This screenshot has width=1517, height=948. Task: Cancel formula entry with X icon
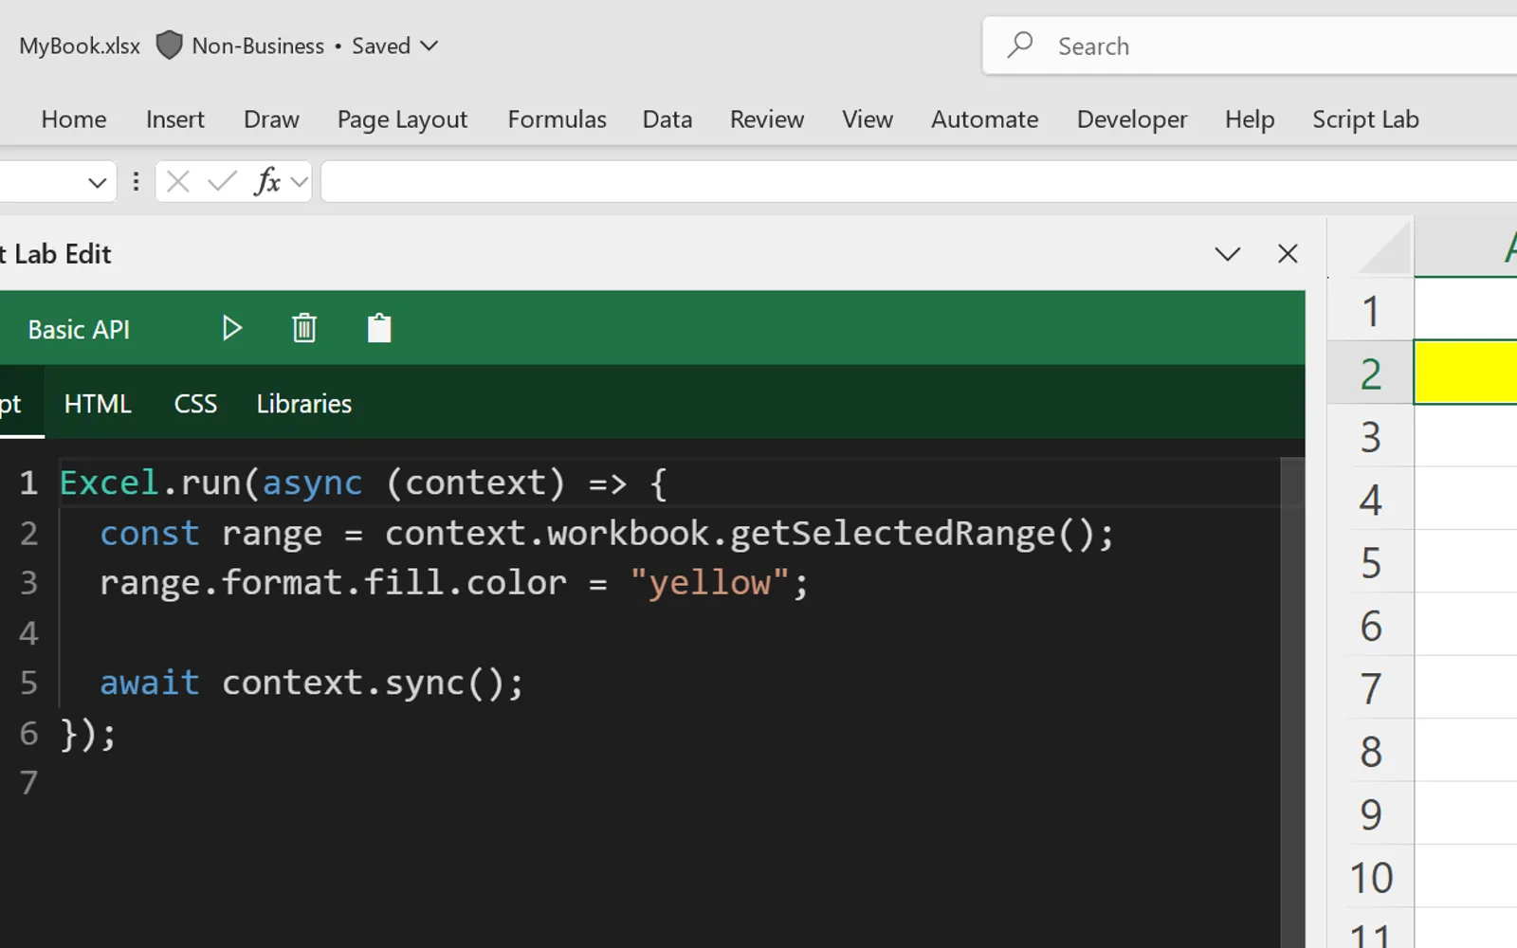pyautogui.click(x=178, y=181)
